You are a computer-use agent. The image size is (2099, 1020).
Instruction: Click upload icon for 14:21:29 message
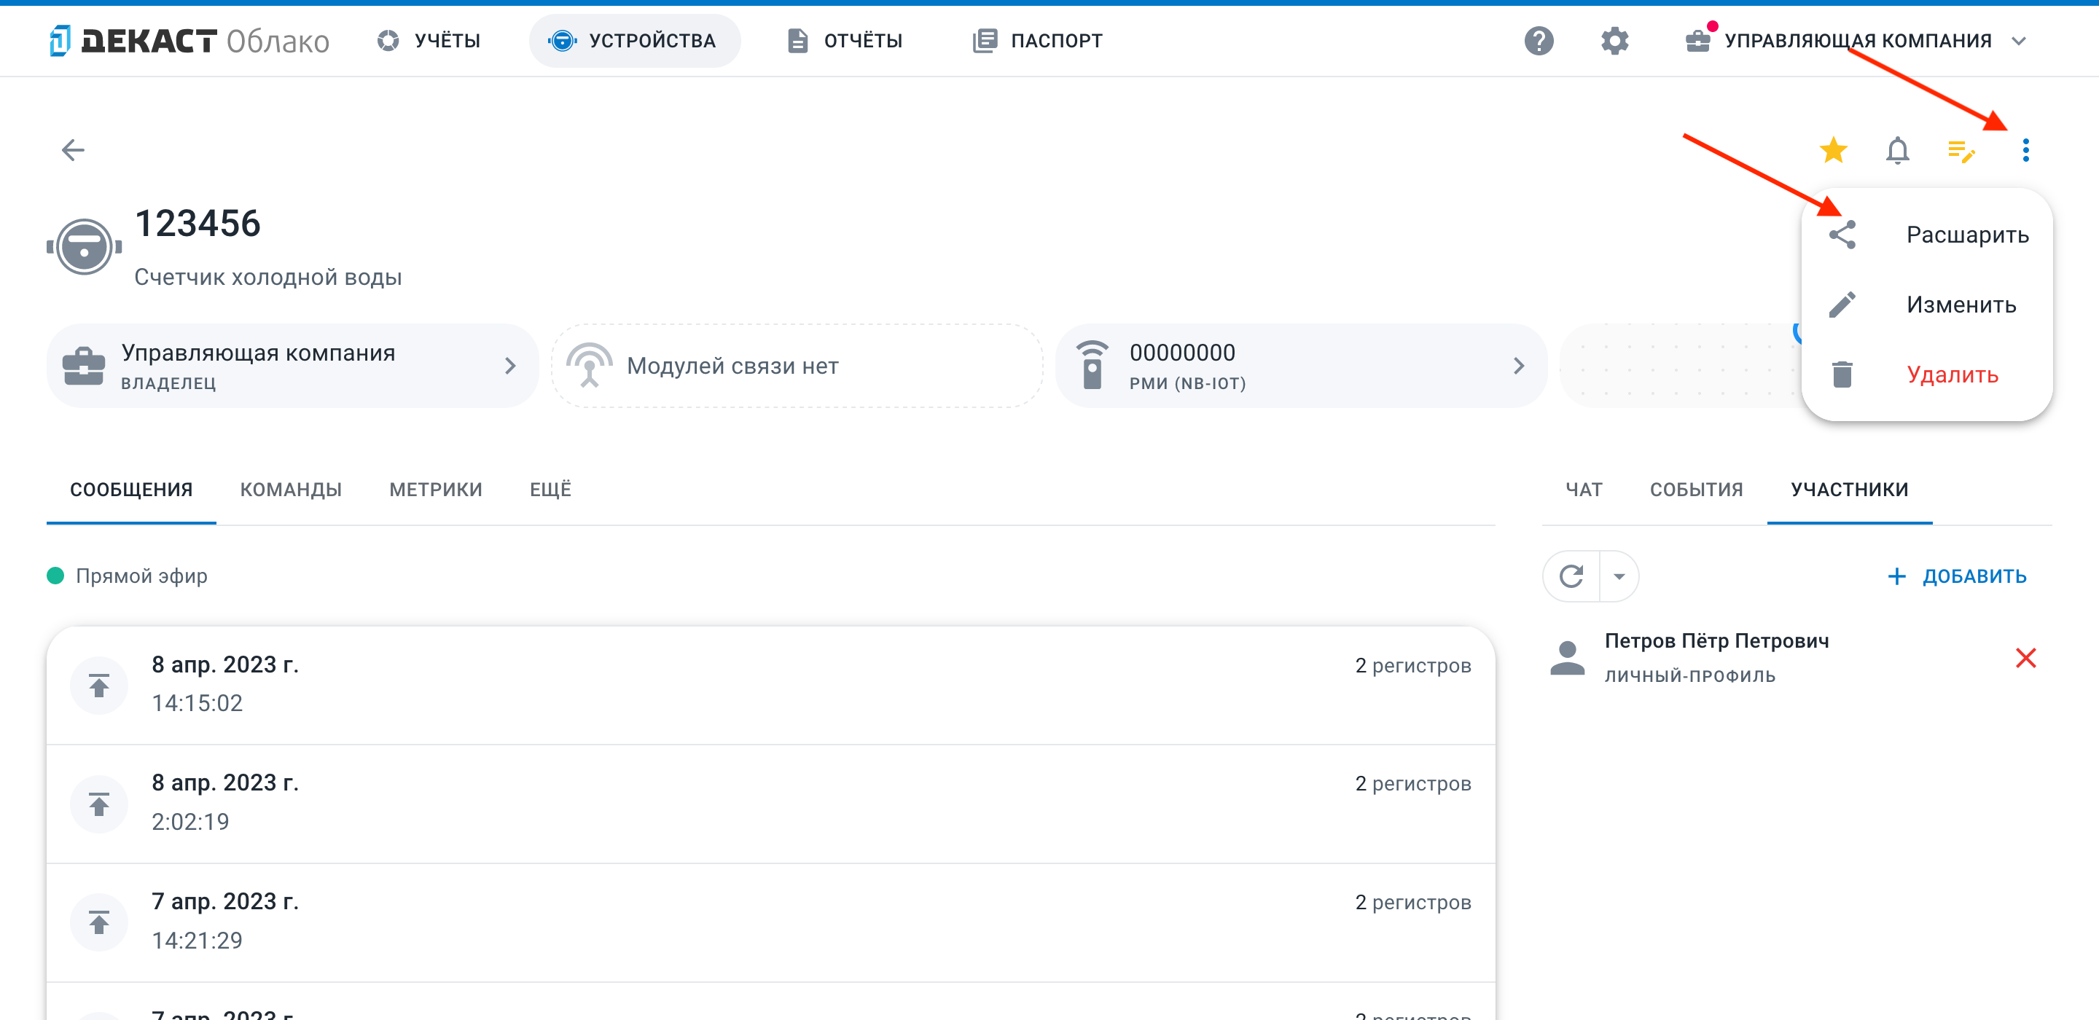point(98,923)
